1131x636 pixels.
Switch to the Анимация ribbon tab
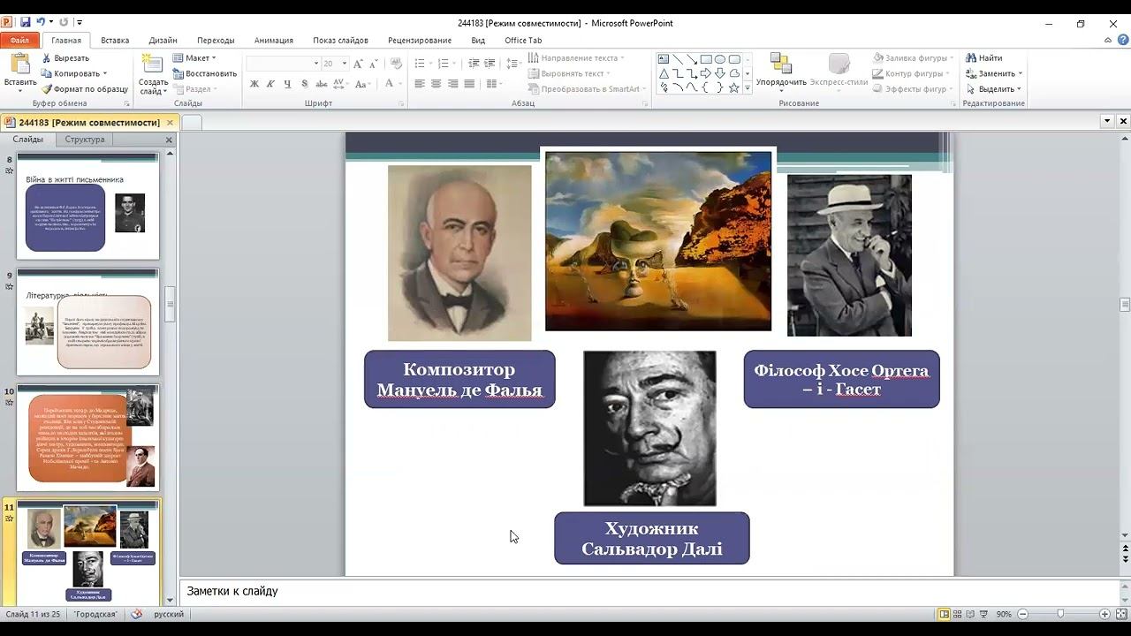point(274,41)
